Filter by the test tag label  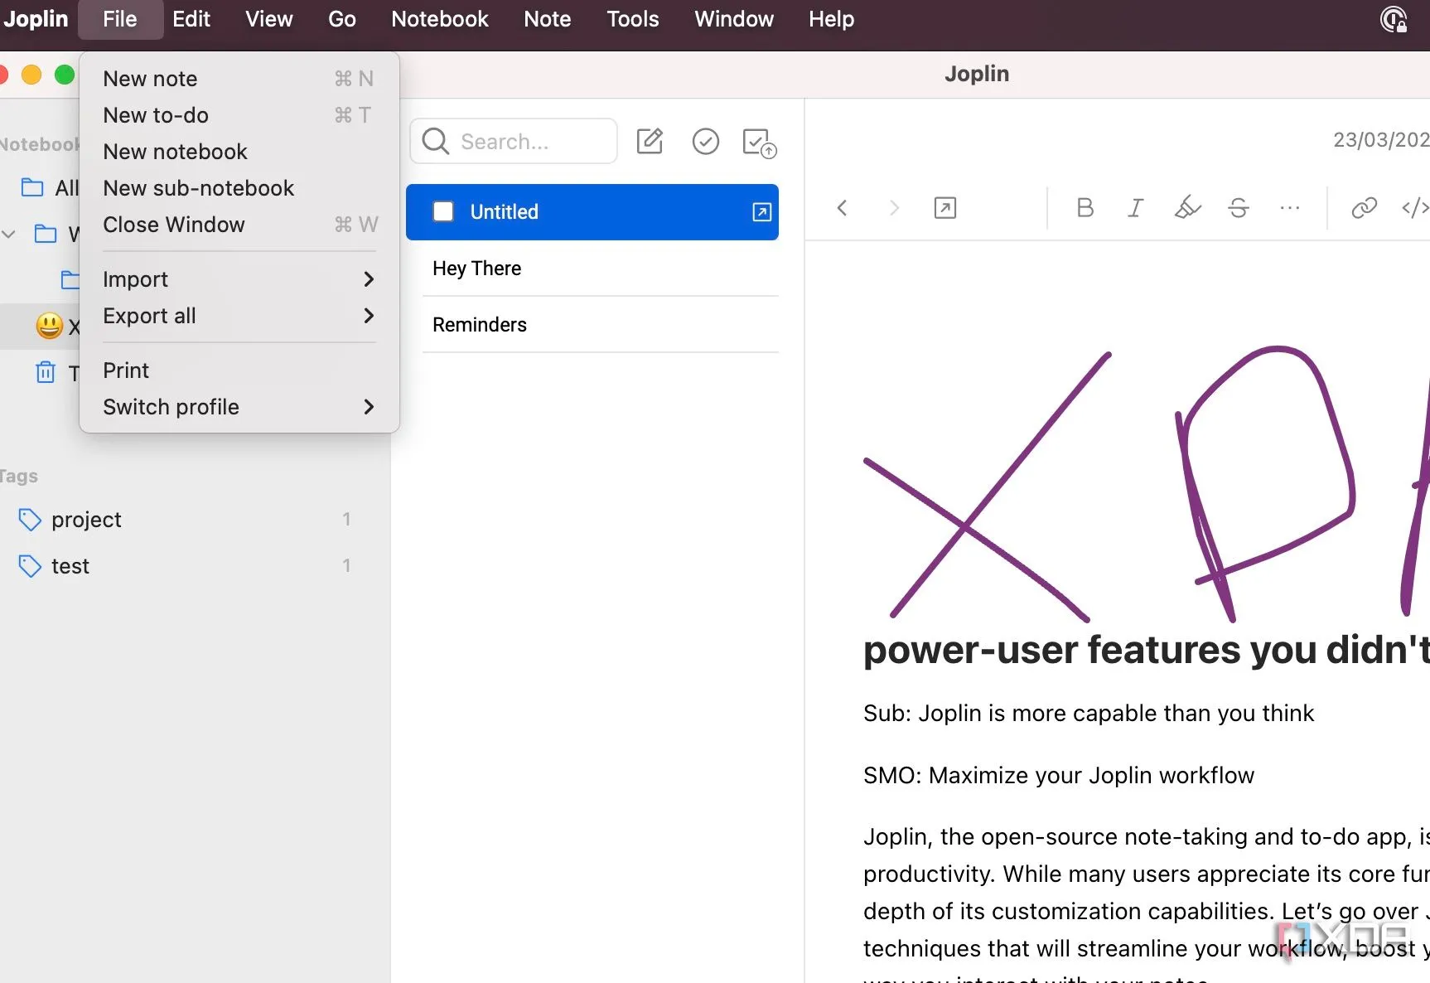[70, 566]
